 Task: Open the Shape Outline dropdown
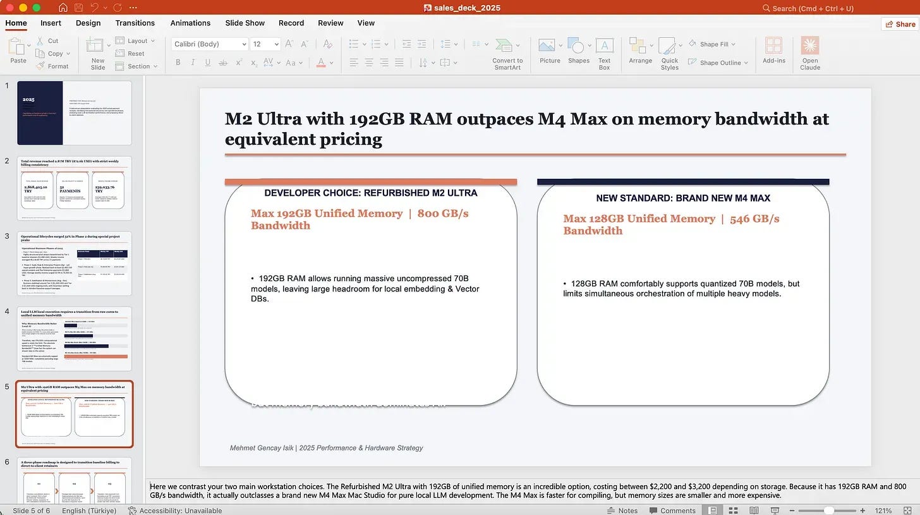pyautogui.click(x=718, y=63)
